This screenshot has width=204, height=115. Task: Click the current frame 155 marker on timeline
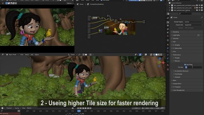79,111
